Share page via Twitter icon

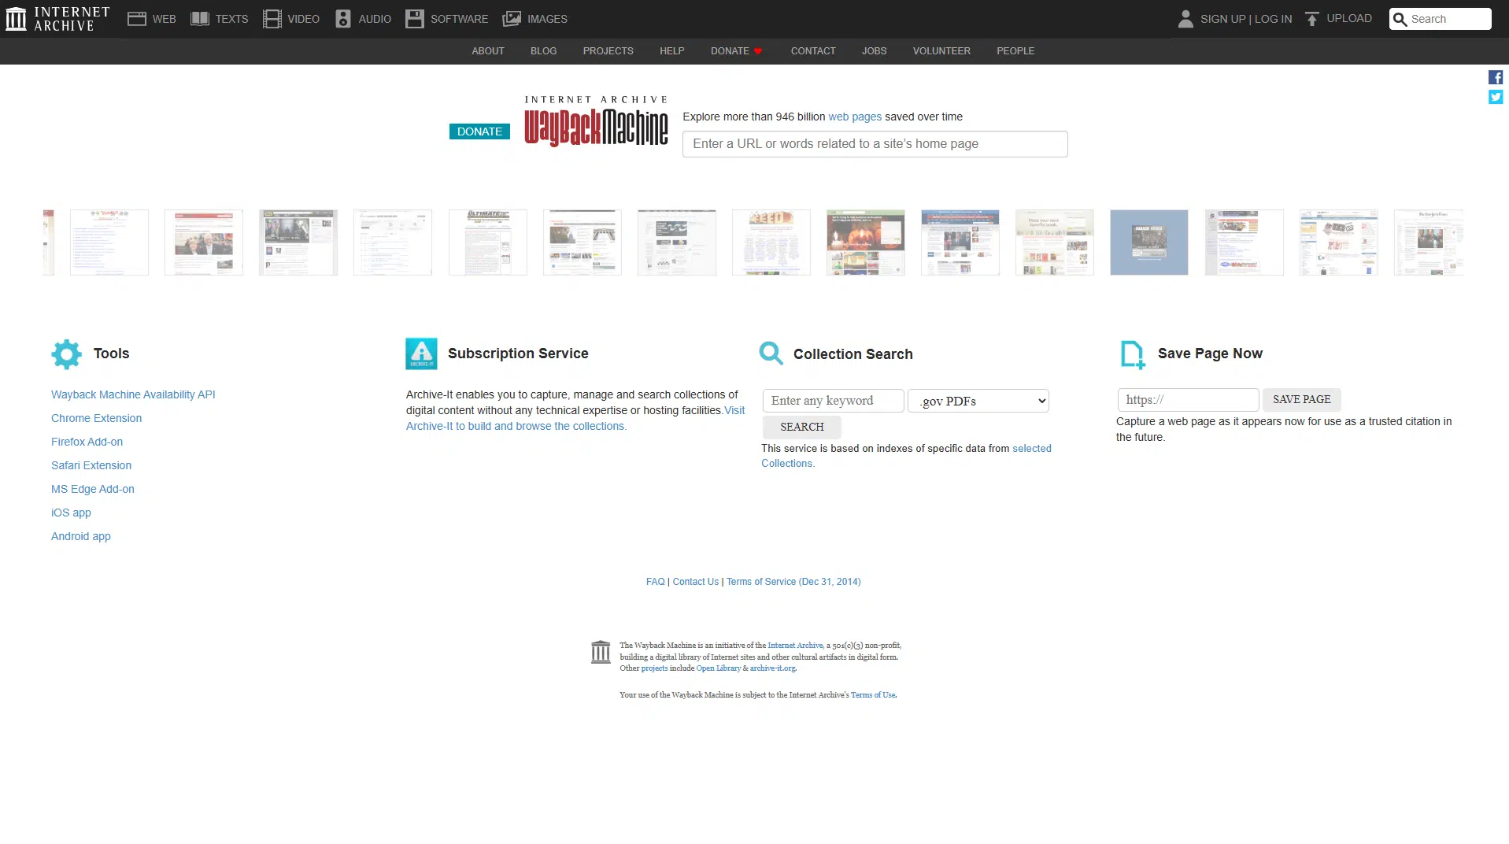(x=1496, y=97)
